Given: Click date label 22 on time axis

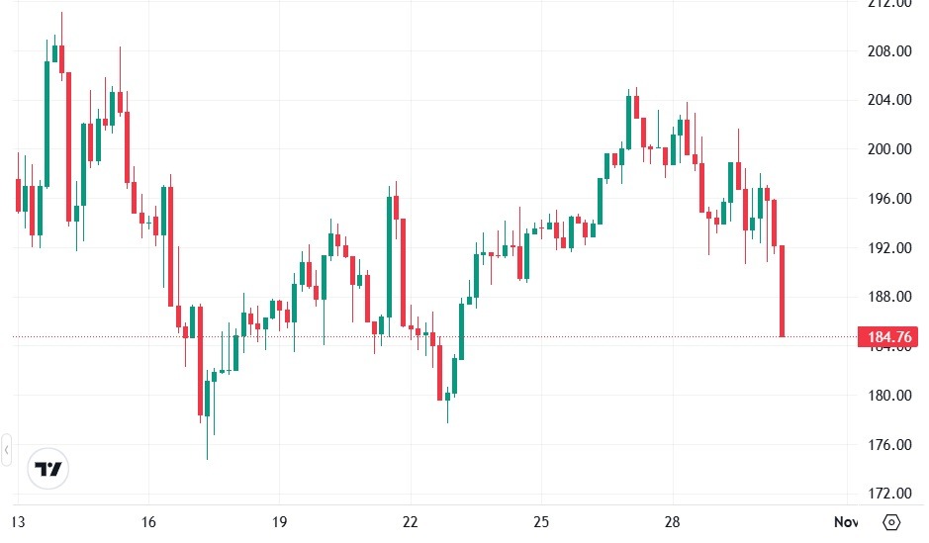Looking at the screenshot, I should (411, 521).
